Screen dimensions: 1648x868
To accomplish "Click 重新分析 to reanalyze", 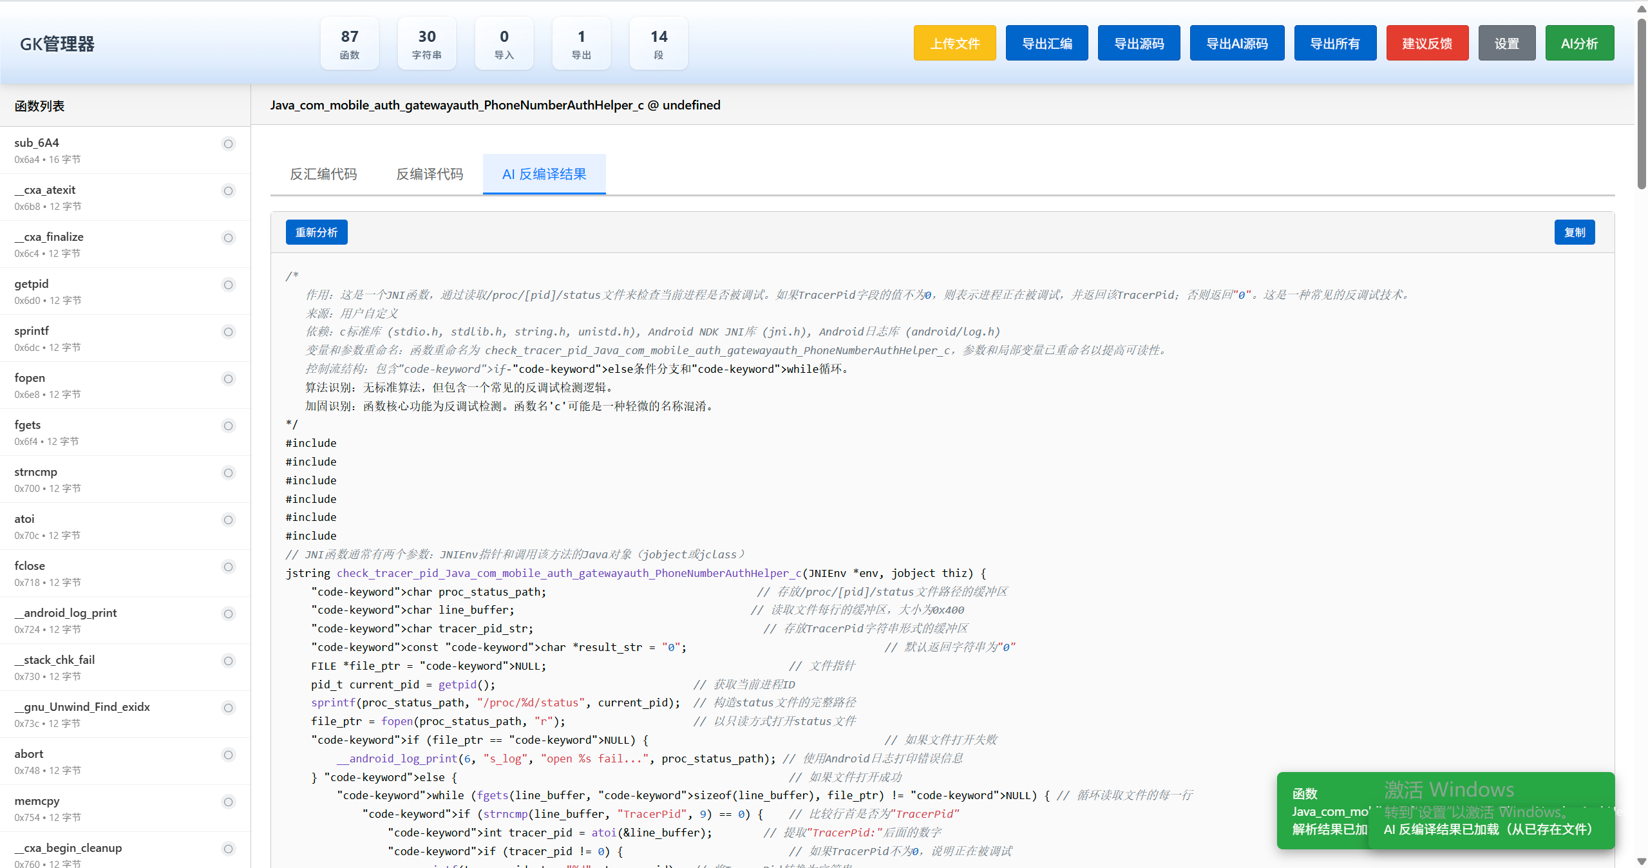I will tap(316, 232).
